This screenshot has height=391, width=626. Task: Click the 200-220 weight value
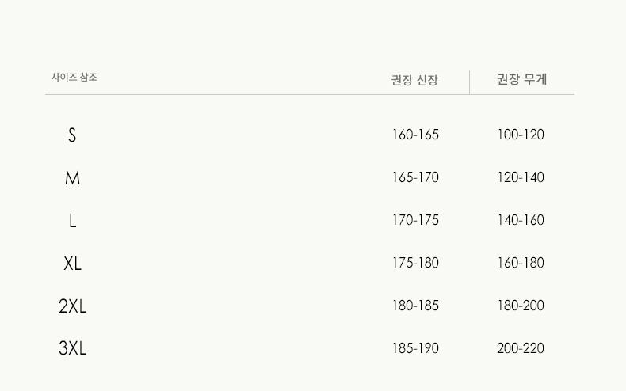[521, 348]
